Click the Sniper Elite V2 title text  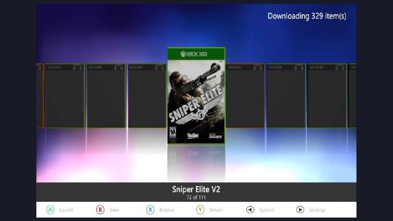tap(196, 190)
